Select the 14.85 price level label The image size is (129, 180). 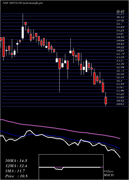pos(120,37)
